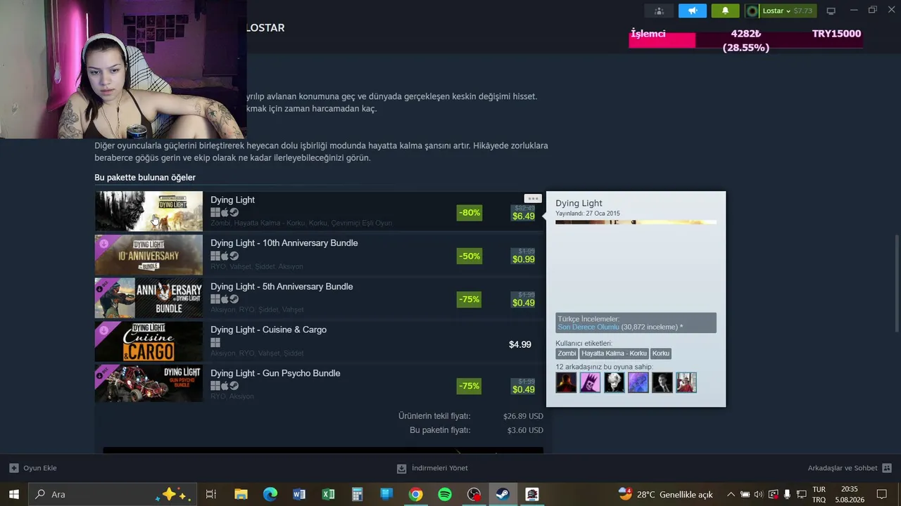
Task: Click the '$3.60 USD' package price
Action: tap(525, 430)
